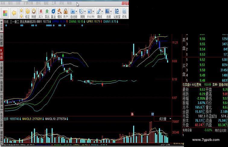Open the 智能 menu

pyautogui.click(x=46, y=3)
